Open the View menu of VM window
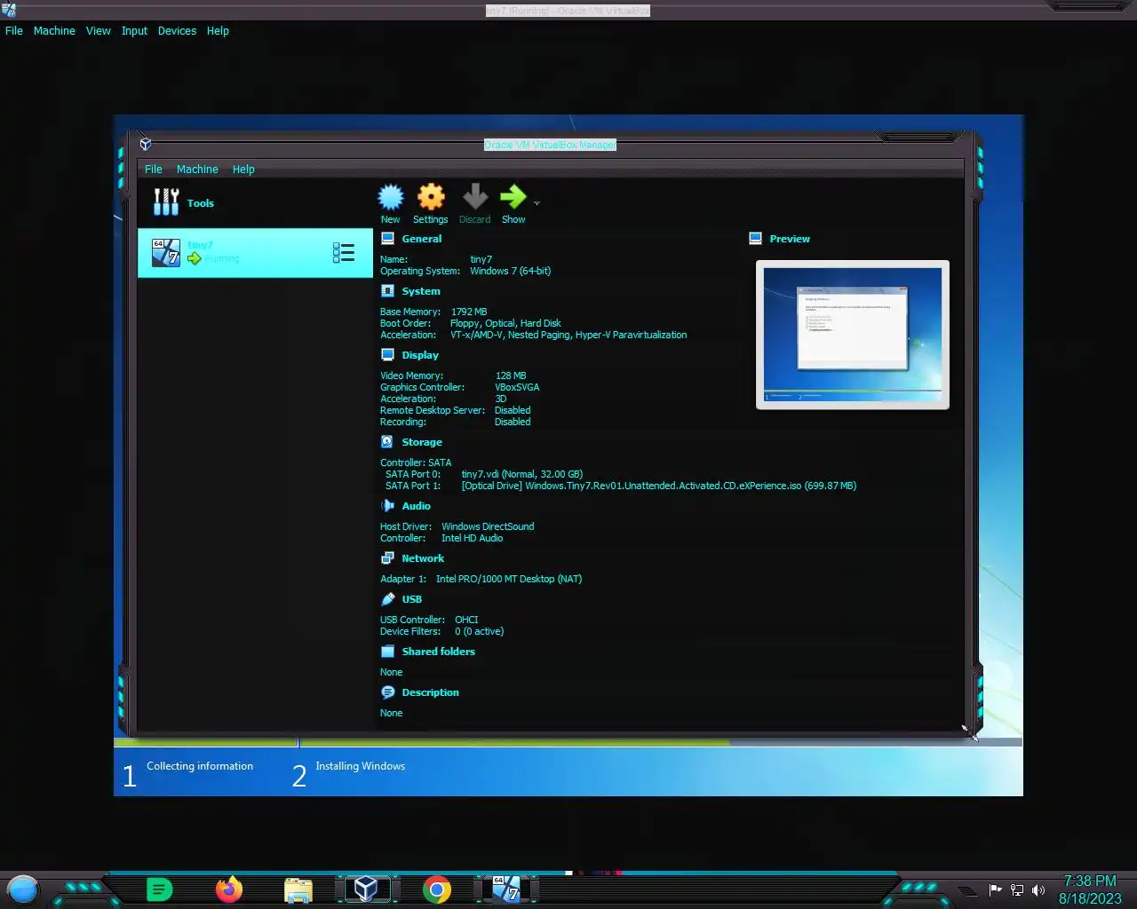Viewport: 1137px width, 909px height. coord(98,31)
